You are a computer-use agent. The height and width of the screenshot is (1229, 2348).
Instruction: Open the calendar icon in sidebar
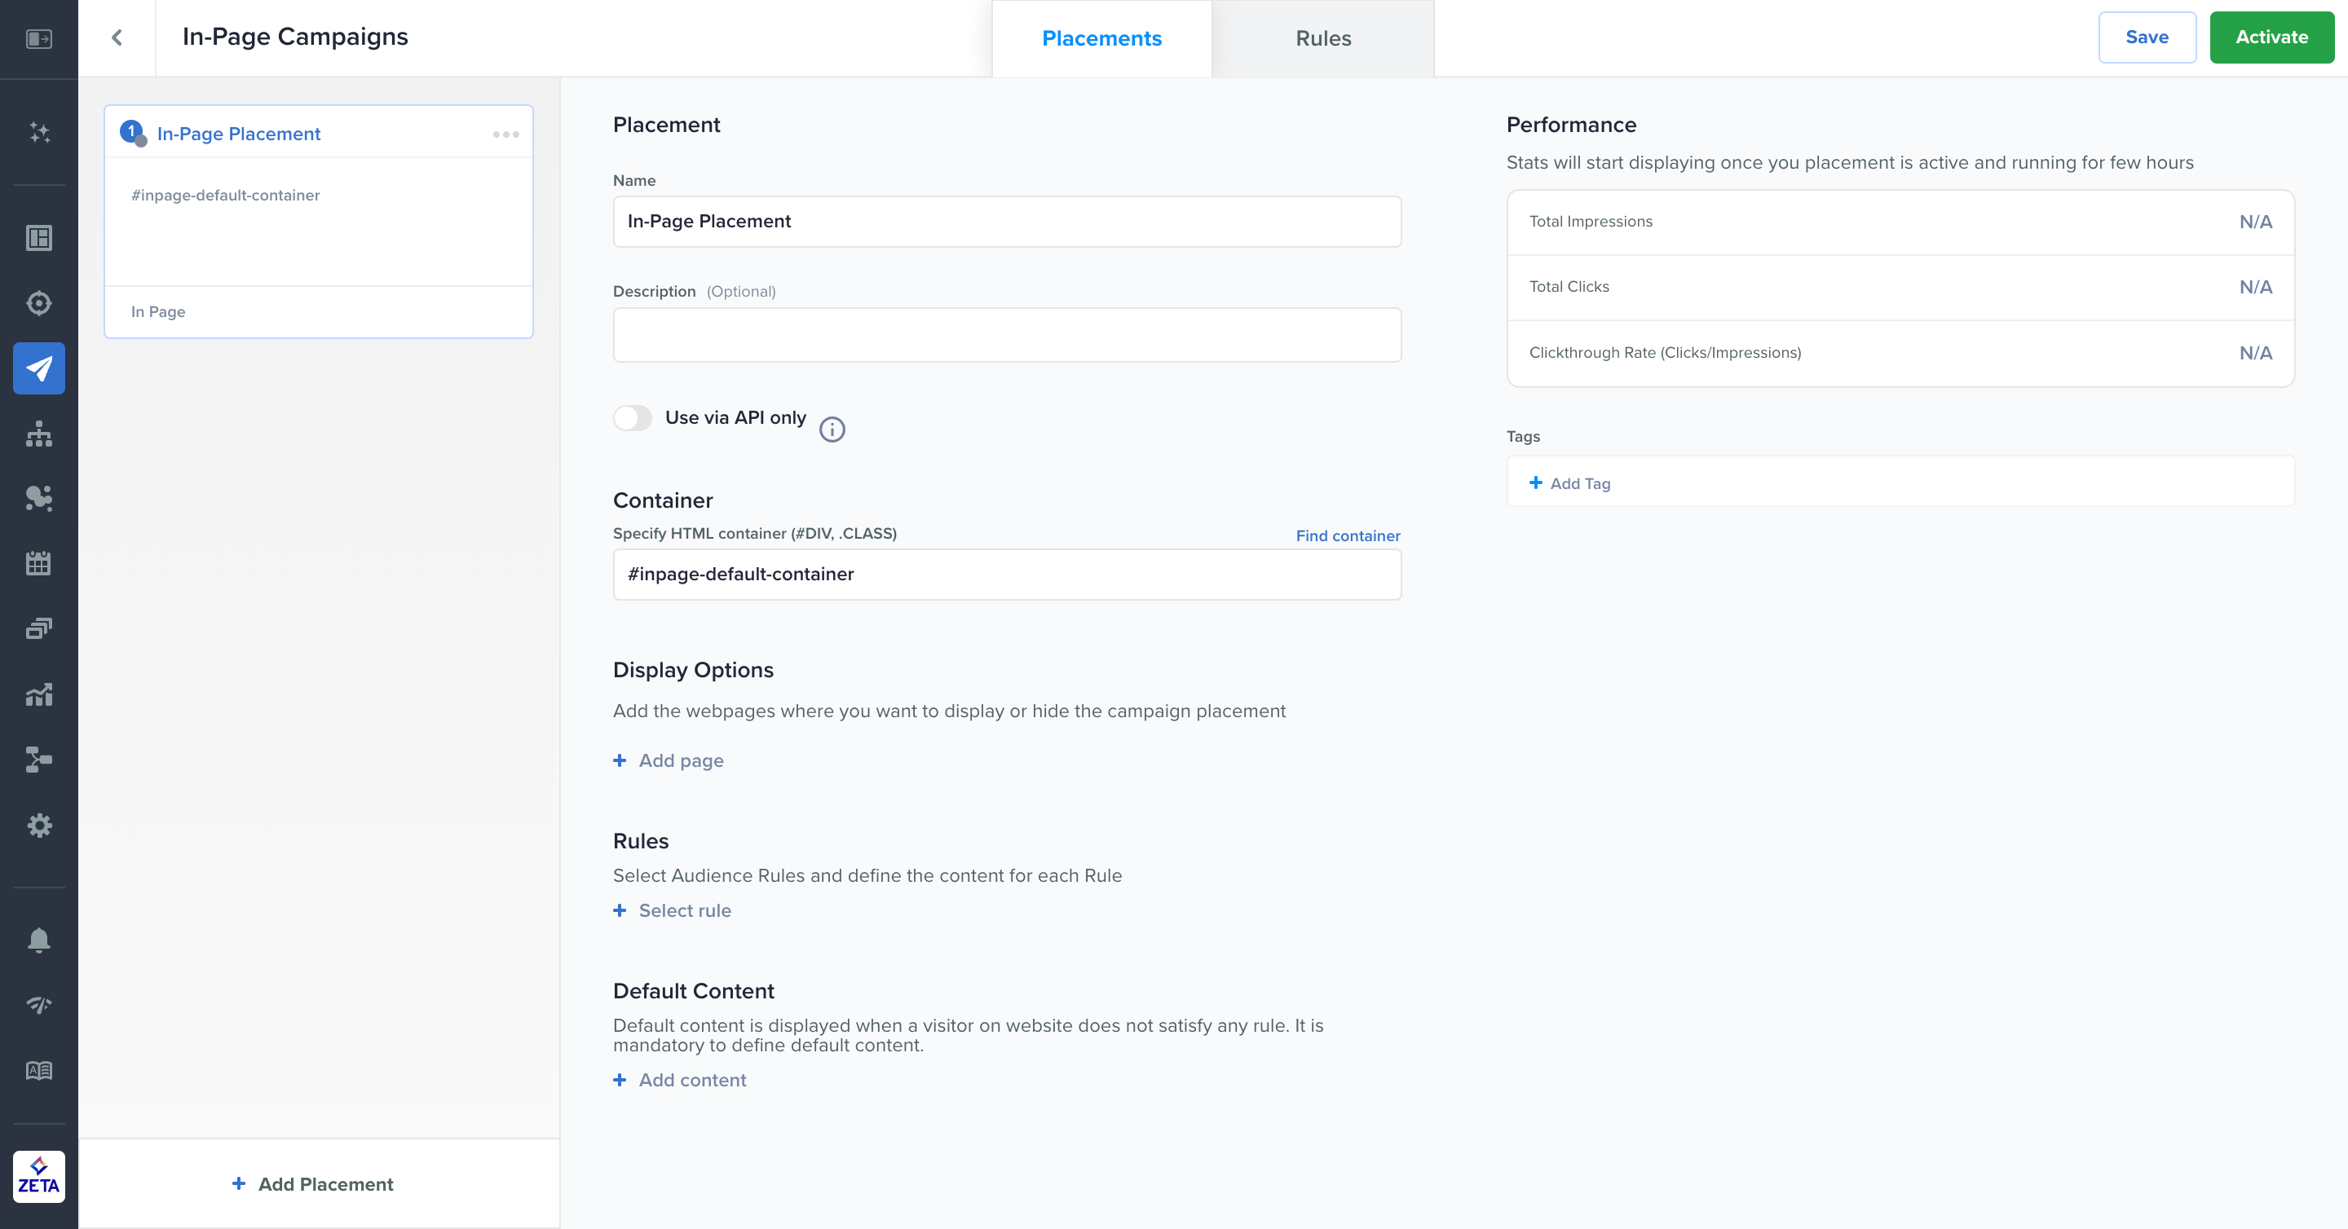pos(39,563)
